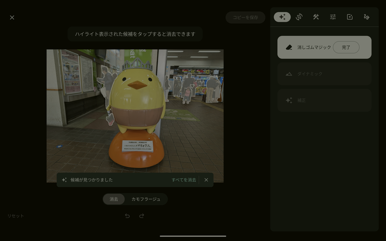The width and height of the screenshot is (386, 241).
Task: Click the redo arrow
Action: point(141,215)
